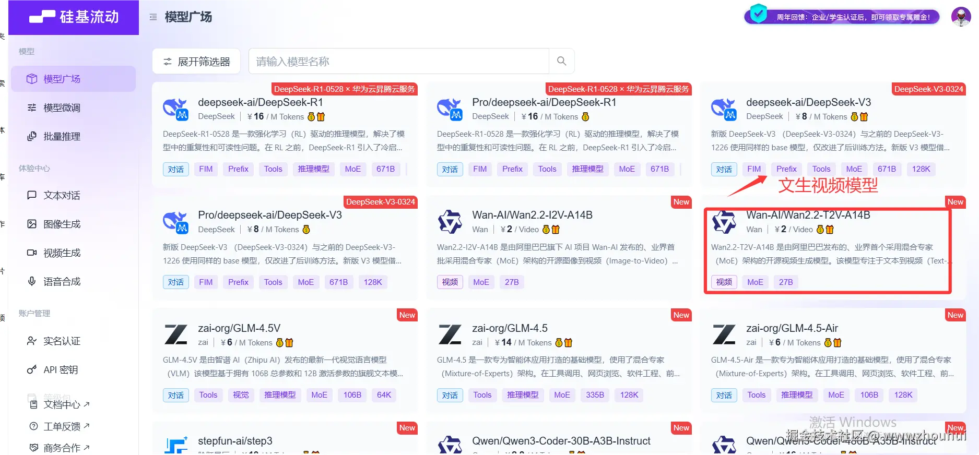Select 推理模型 tag on deepseek-ai/DeepSeek-R1 card

(x=313, y=169)
